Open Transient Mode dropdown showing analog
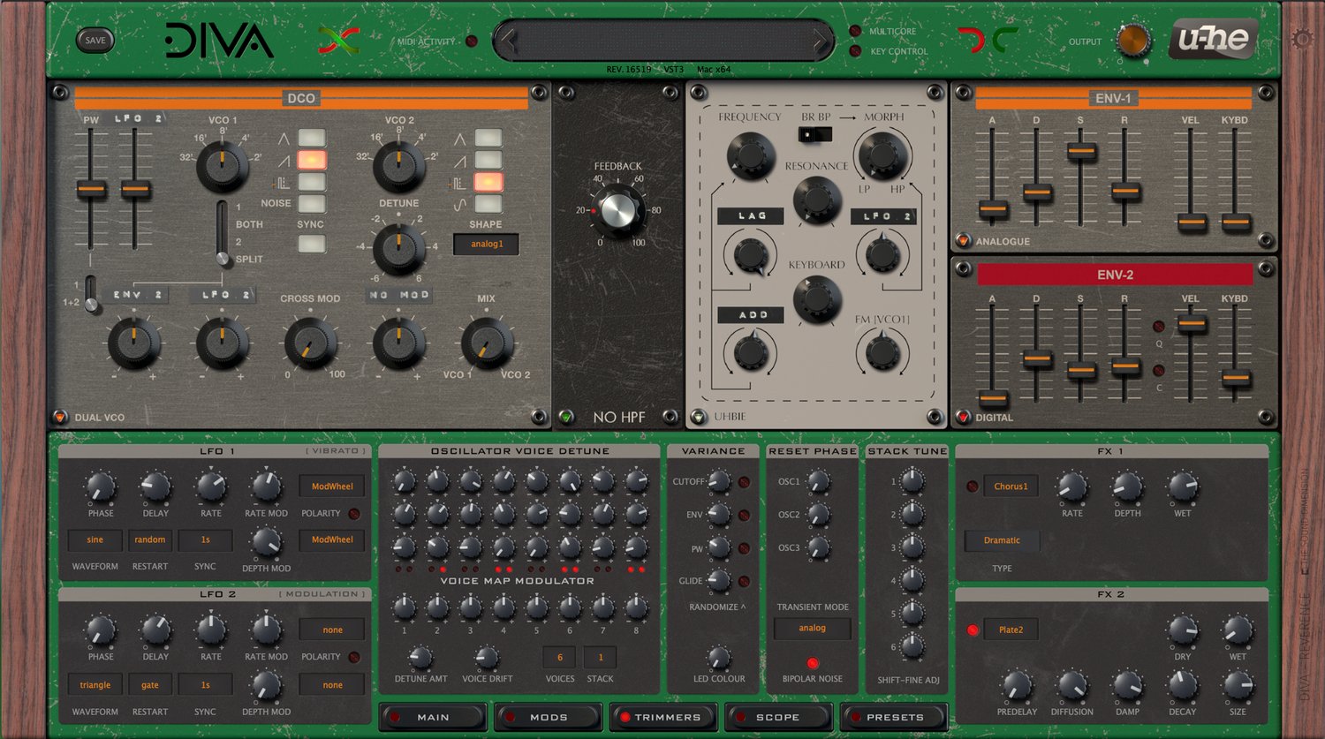Screen dimensions: 1325x739 point(813,628)
